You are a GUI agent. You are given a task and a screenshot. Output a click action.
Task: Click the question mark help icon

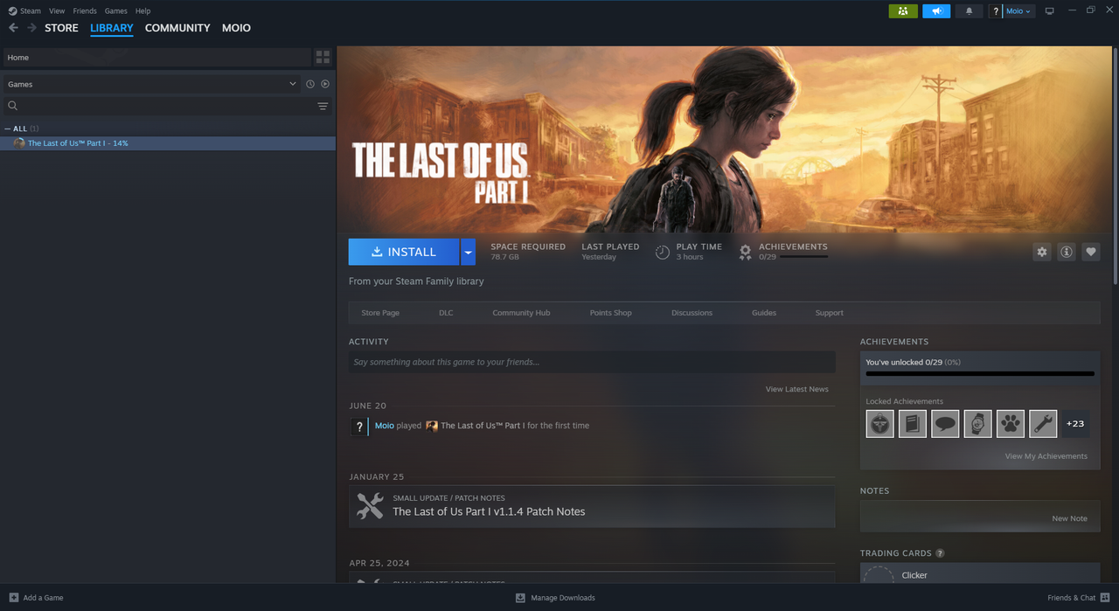pos(995,11)
